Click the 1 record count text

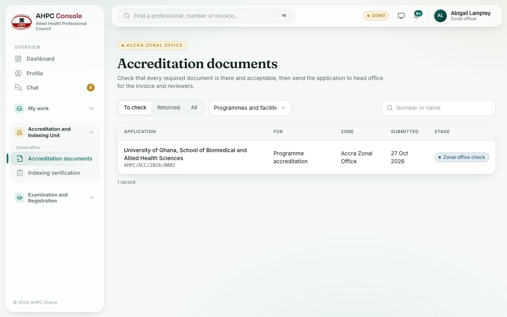click(126, 182)
